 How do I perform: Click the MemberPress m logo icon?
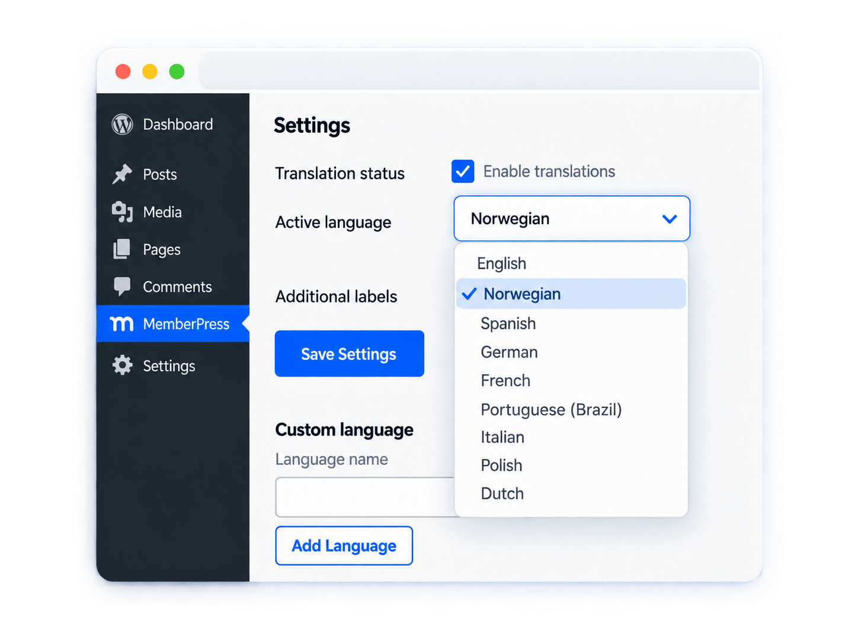122,324
